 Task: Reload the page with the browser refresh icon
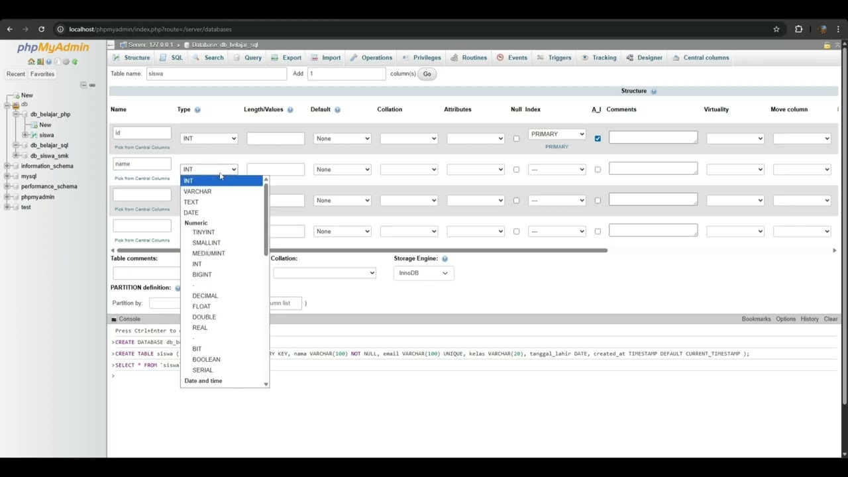coord(41,29)
